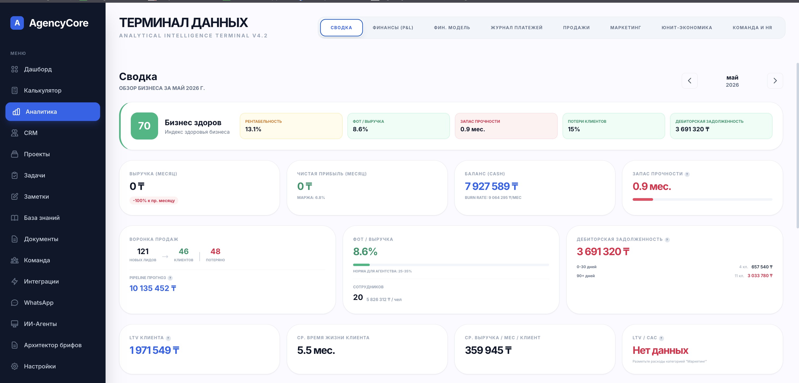The width and height of the screenshot is (799, 383).
Task: Open Заметки from the sidebar
Action: [x=53, y=197]
